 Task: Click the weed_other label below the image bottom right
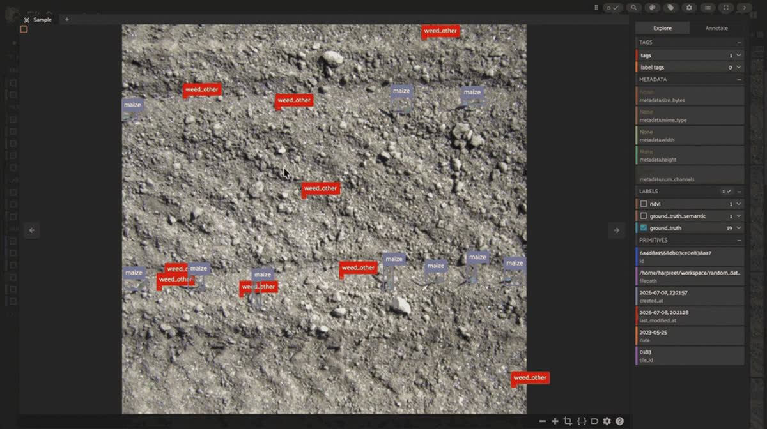pyautogui.click(x=531, y=378)
